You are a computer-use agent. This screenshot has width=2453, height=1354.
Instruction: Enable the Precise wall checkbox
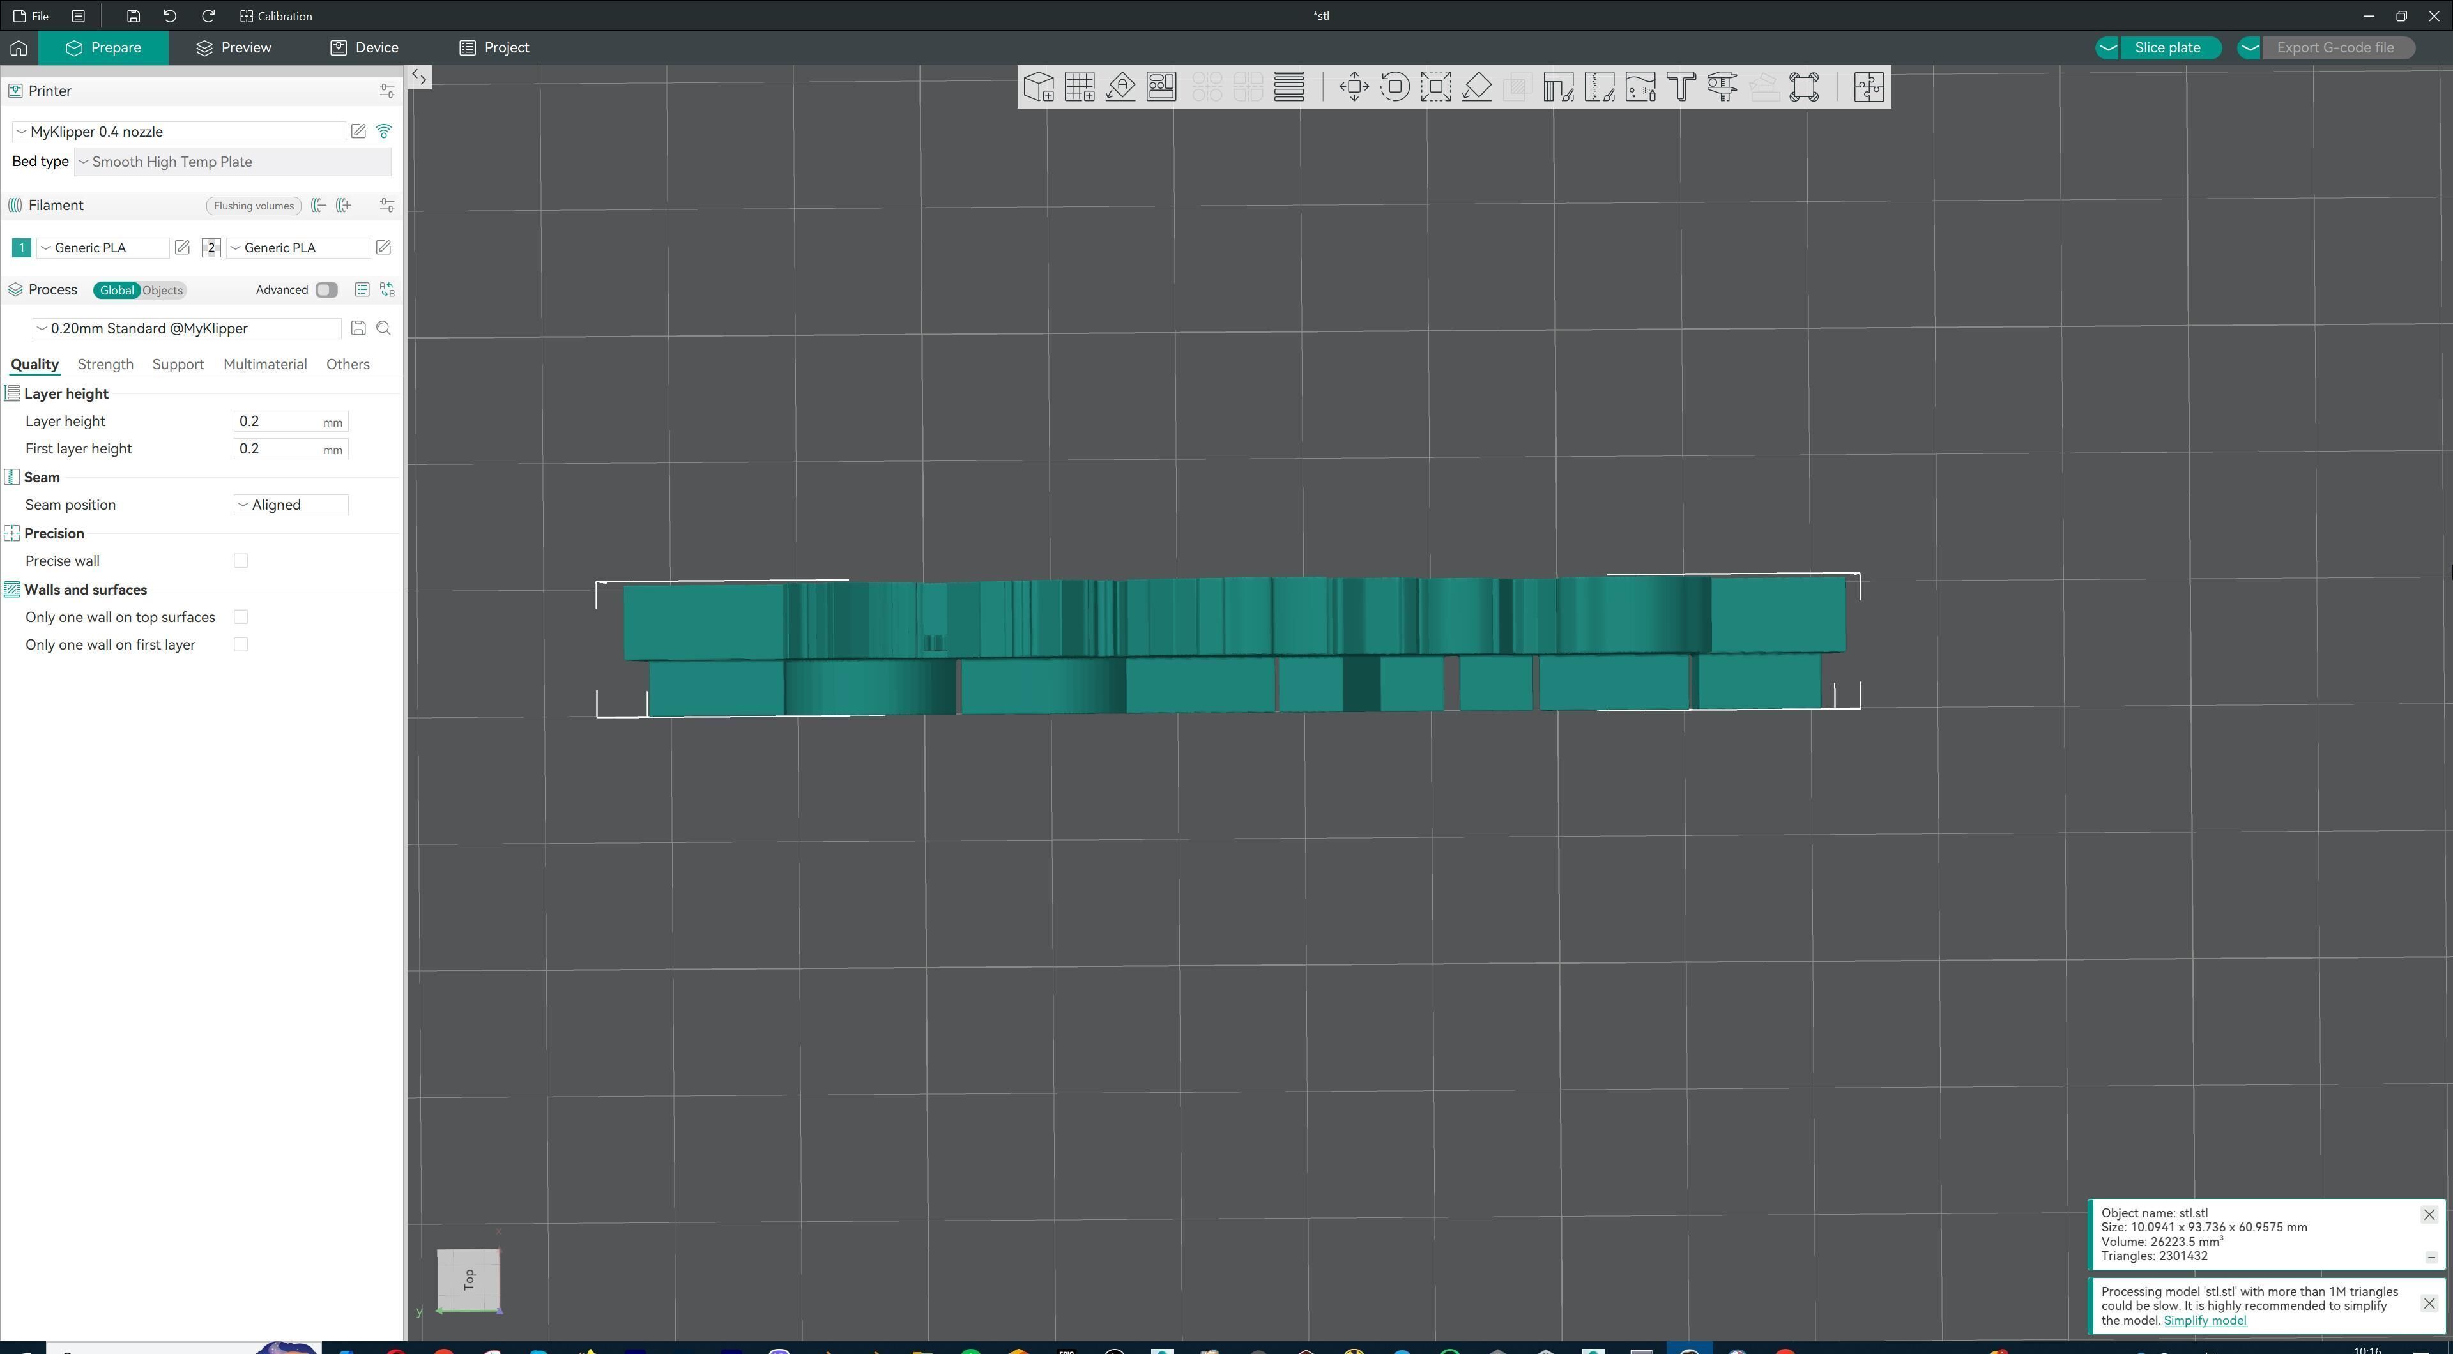(x=241, y=561)
